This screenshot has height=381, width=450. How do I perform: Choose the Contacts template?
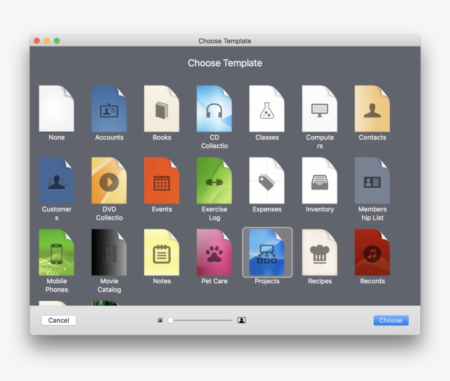click(372, 108)
